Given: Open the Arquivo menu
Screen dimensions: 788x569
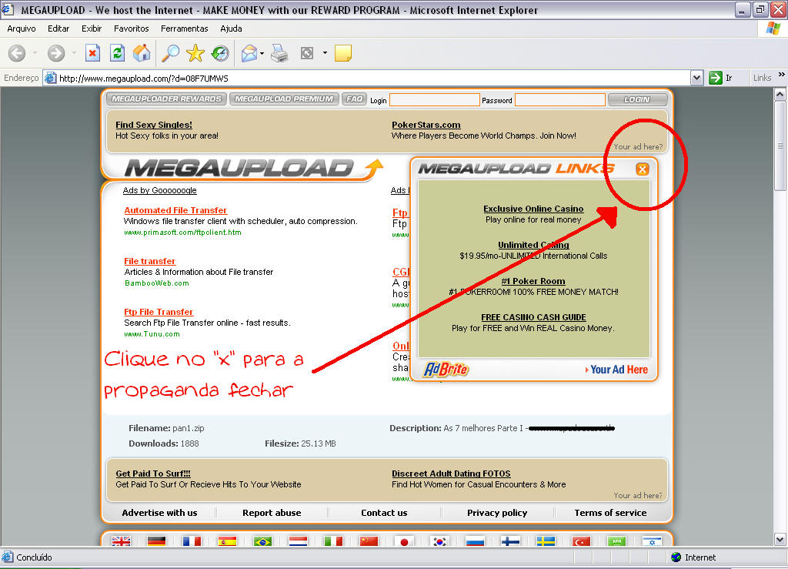Looking at the screenshot, I should [21, 28].
